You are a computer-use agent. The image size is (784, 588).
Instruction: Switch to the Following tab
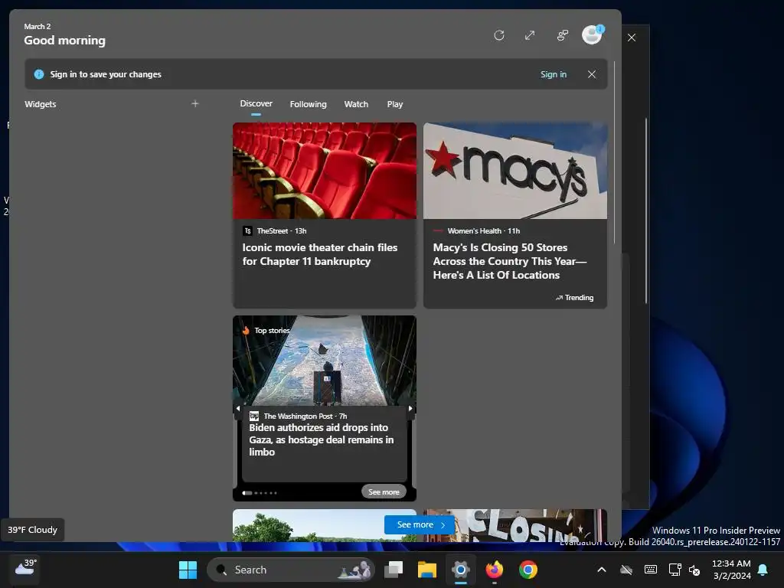(x=308, y=104)
